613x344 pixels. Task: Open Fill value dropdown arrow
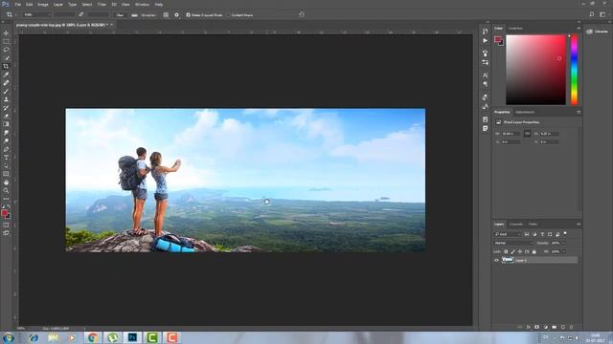click(564, 251)
